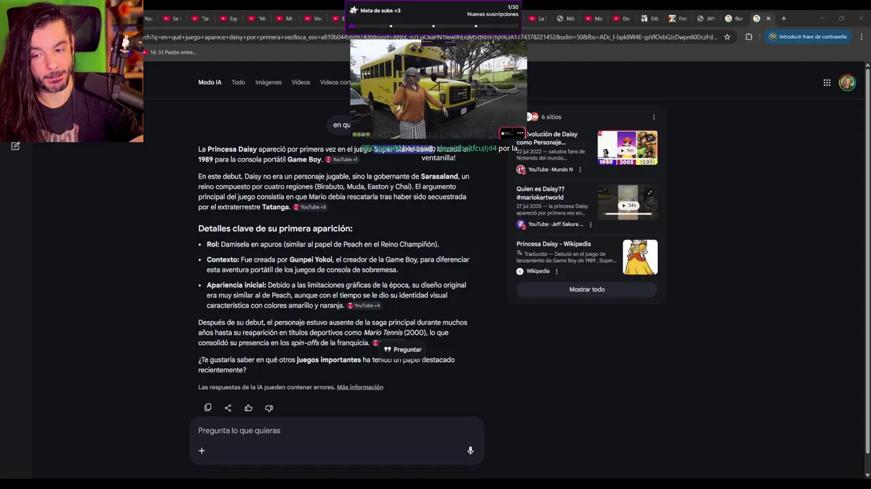The width and height of the screenshot is (871, 489).
Task: Click Mostrar todo sources button
Action: tap(587, 289)
